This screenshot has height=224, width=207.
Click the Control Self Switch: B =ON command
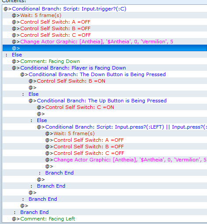(105, 81)
